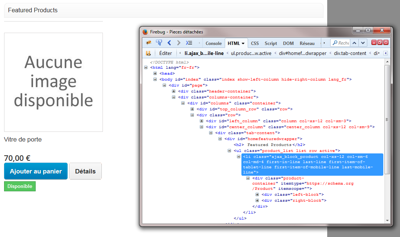The width and height of the screenshot is (400, 237).
Task: Click the HTML panel vertical scrollbar thumb
Action: [x=387, y=119]
